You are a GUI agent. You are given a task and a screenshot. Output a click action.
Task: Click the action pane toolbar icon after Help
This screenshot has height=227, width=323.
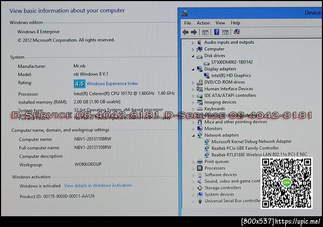[225, 32]
